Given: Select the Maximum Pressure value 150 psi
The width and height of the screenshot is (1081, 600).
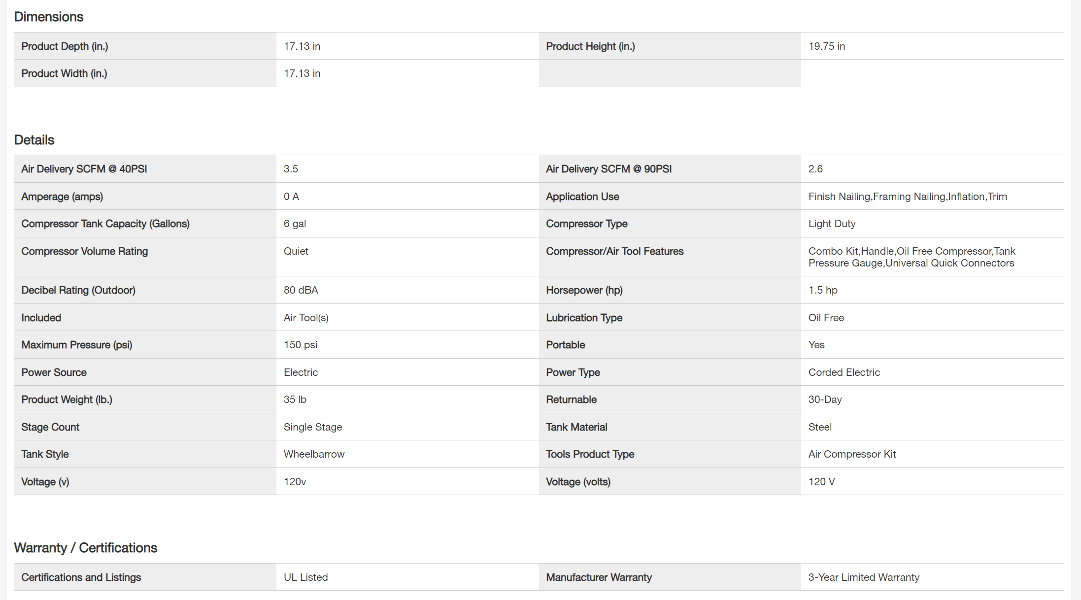Looking at the screenshot, I should click(300, 345).
